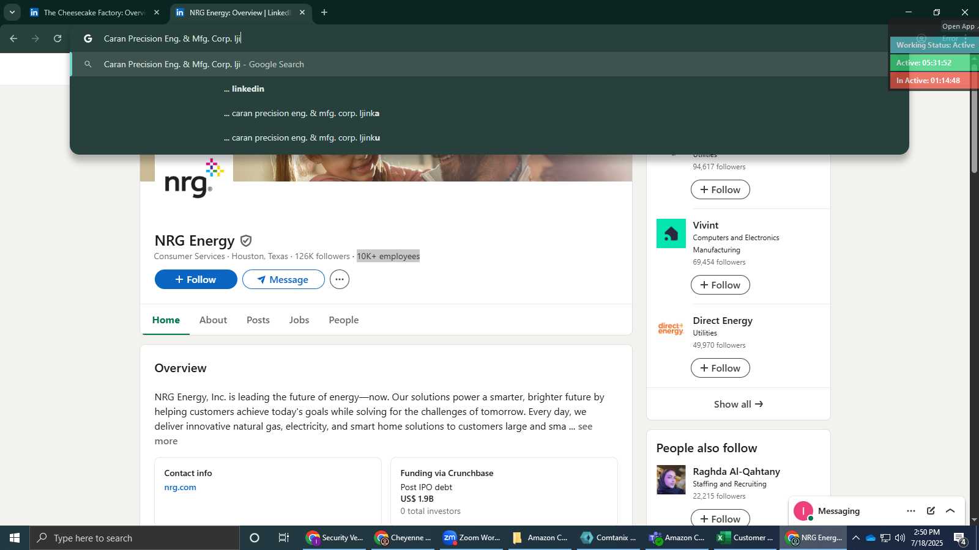Open the Posts tab
979x550 pixels.
pyautogui.click(x=258, y=320)
